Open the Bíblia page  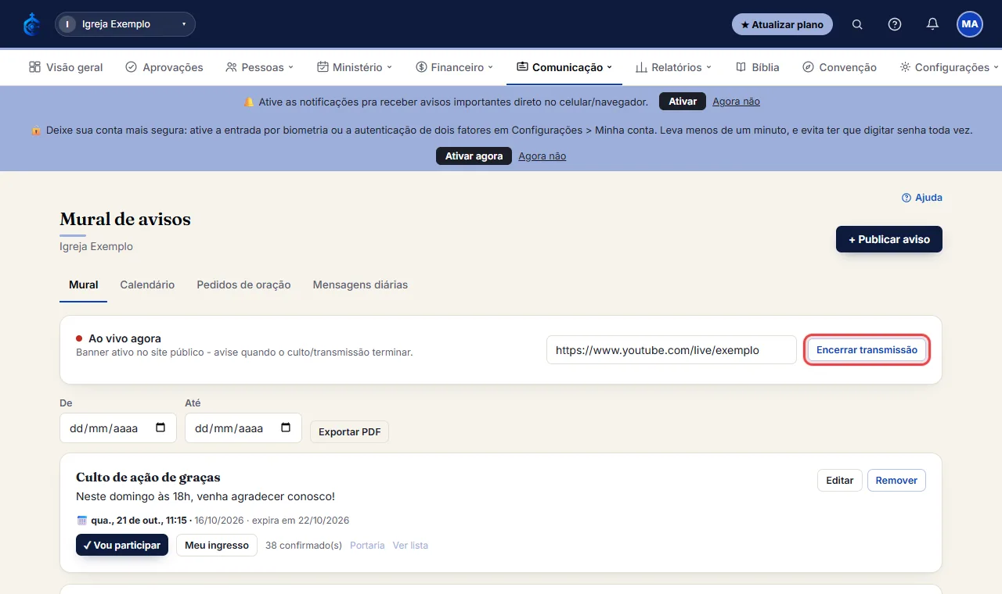coord(758,67)
